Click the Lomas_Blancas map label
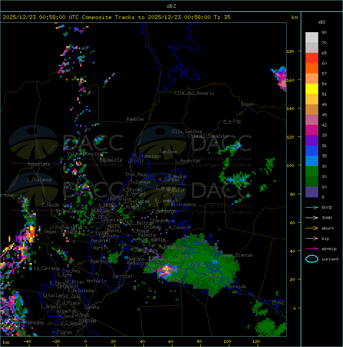Screen dimensions: 343x347 pos(237,255)
